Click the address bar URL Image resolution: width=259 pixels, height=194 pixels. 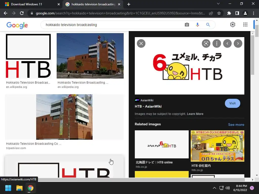click(120, 13)
